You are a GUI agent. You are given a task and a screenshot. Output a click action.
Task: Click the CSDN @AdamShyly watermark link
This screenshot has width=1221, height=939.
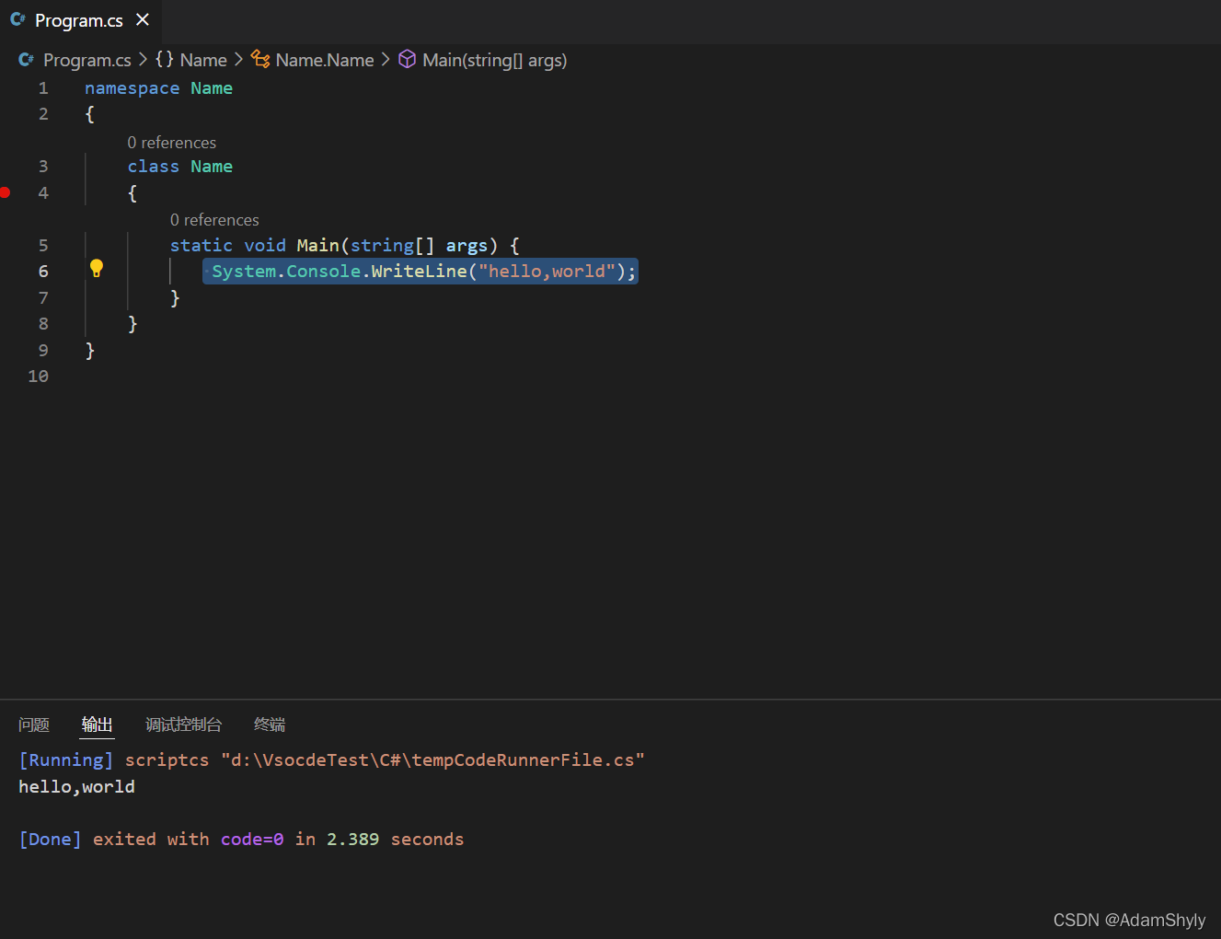click(x=1129, y=920)
